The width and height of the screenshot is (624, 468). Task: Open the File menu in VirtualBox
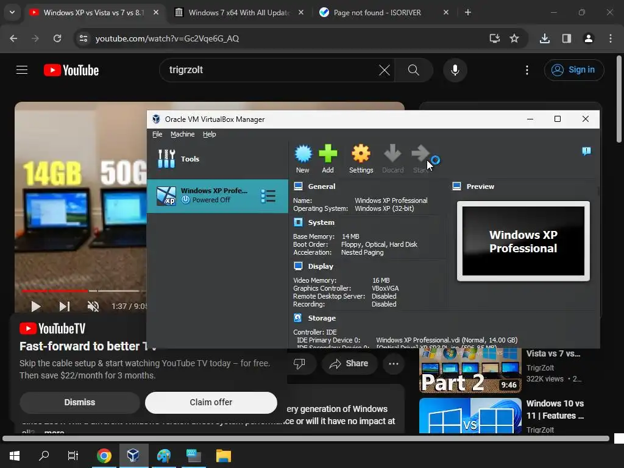point(157,134)
